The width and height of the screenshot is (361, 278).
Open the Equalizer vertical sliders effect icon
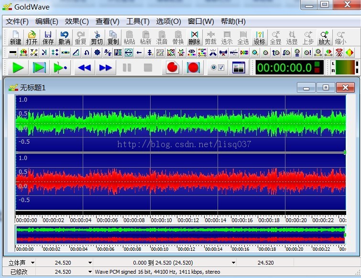pyautogui.click(x=160, y=53)
